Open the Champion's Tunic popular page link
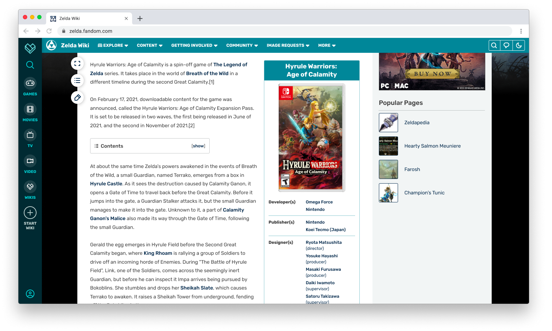Screen dimensions: 552x331 pos(424,193)
